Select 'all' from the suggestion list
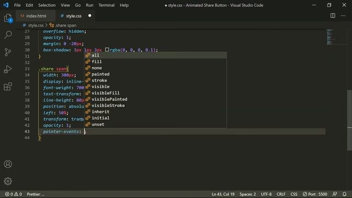352x198 pixels. tap(155, 55)
